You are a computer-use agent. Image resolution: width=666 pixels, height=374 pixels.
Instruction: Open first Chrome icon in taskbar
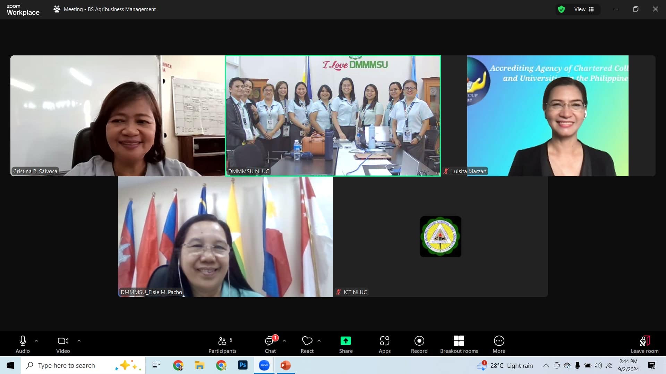178,365
